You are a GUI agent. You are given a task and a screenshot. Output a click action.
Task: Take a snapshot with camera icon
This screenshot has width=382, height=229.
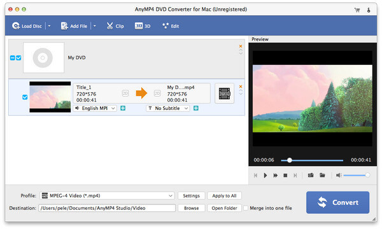click(311, 175)
